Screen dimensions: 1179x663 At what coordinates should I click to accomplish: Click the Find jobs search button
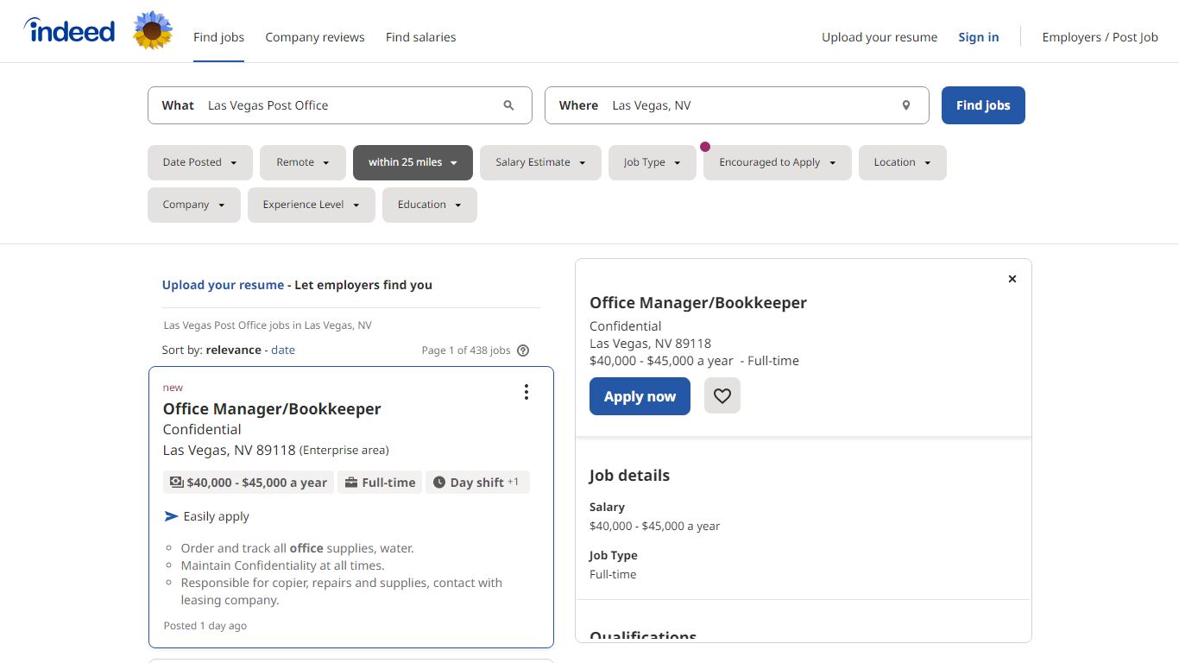point(983,105)
